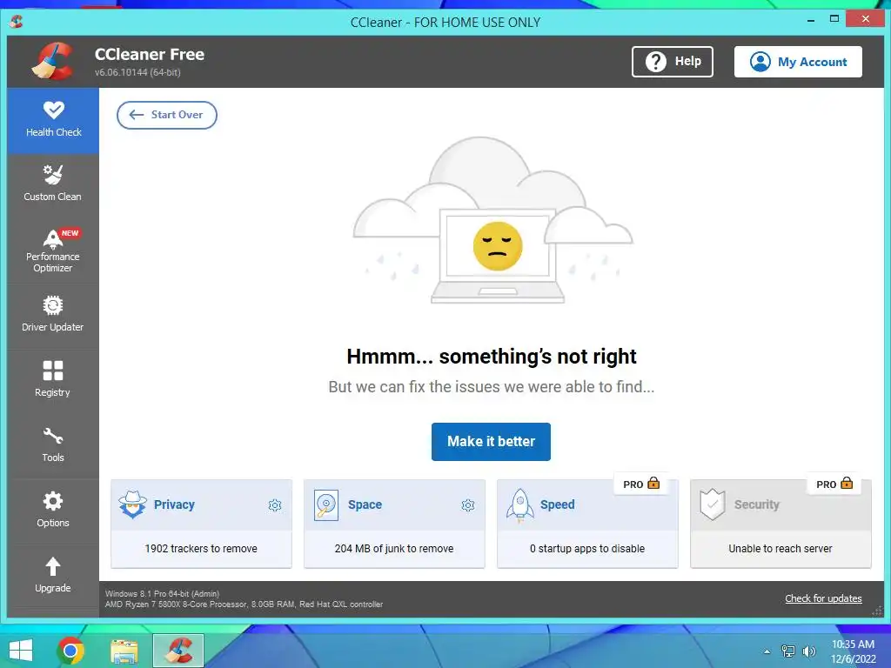The width and height of the screenshot is (891, 668).
Task: Click the CCleaner logo in header
Action: click(x=53, y=62)
